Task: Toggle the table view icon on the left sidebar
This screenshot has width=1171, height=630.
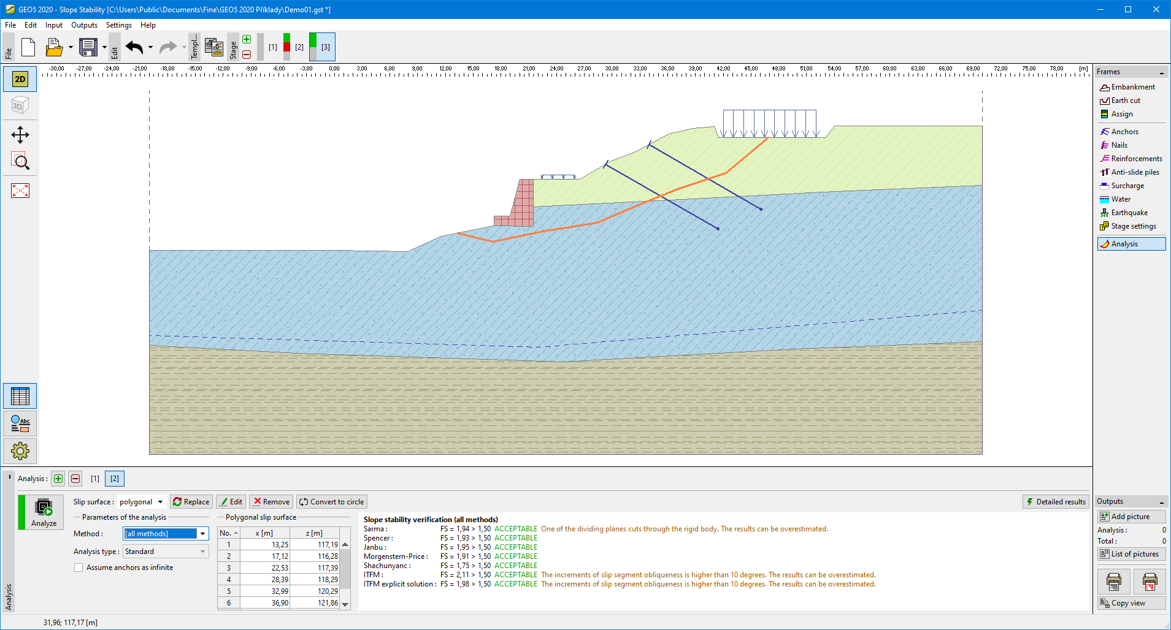Action: point(20,397)
